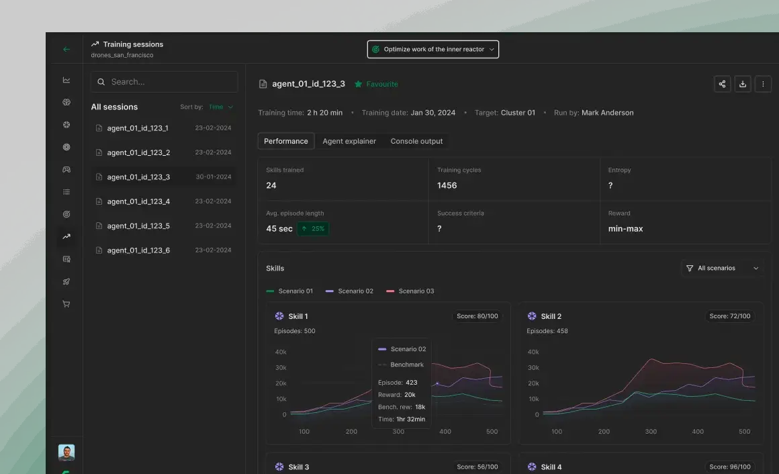Click the share icon button
The height and width of the screenshot is (474, 779).
pos(722,84)
